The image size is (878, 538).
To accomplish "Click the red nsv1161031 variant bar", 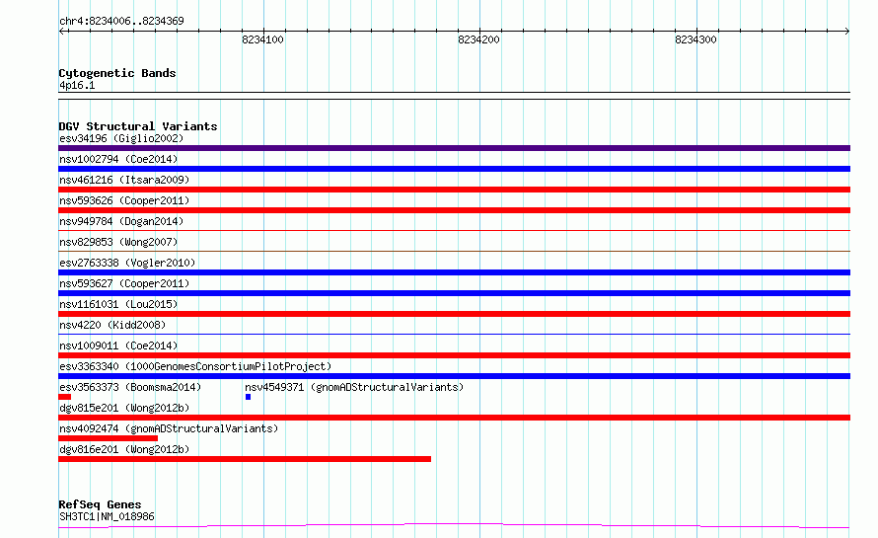I will pyautogui.click(x=454, y=314).
